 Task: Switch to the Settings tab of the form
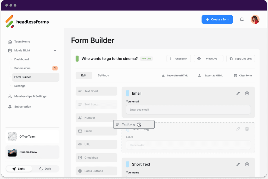pos(103,75)
